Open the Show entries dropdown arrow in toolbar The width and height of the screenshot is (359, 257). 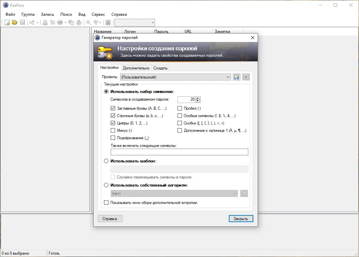tap(100, 23)
